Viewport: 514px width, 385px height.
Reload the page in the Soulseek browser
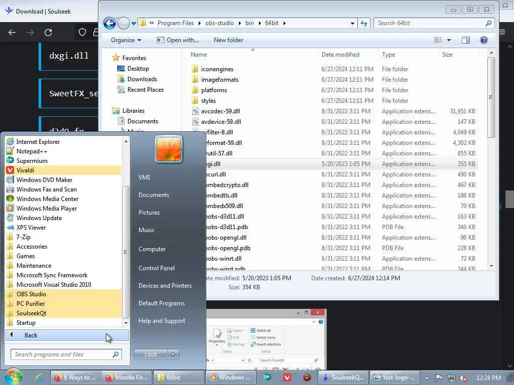tap(48, 33)
